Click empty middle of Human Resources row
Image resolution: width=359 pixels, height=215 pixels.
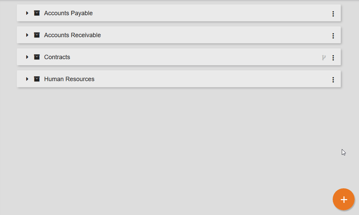[x=202, y=79]
